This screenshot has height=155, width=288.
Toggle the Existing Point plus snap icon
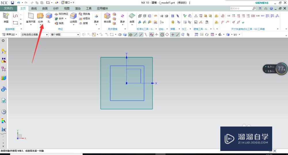tap(173, 35)
